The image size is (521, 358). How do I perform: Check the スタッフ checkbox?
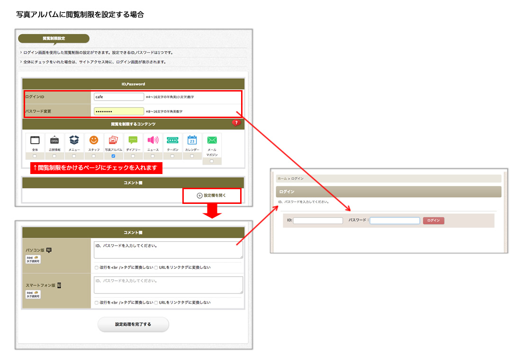93,156
